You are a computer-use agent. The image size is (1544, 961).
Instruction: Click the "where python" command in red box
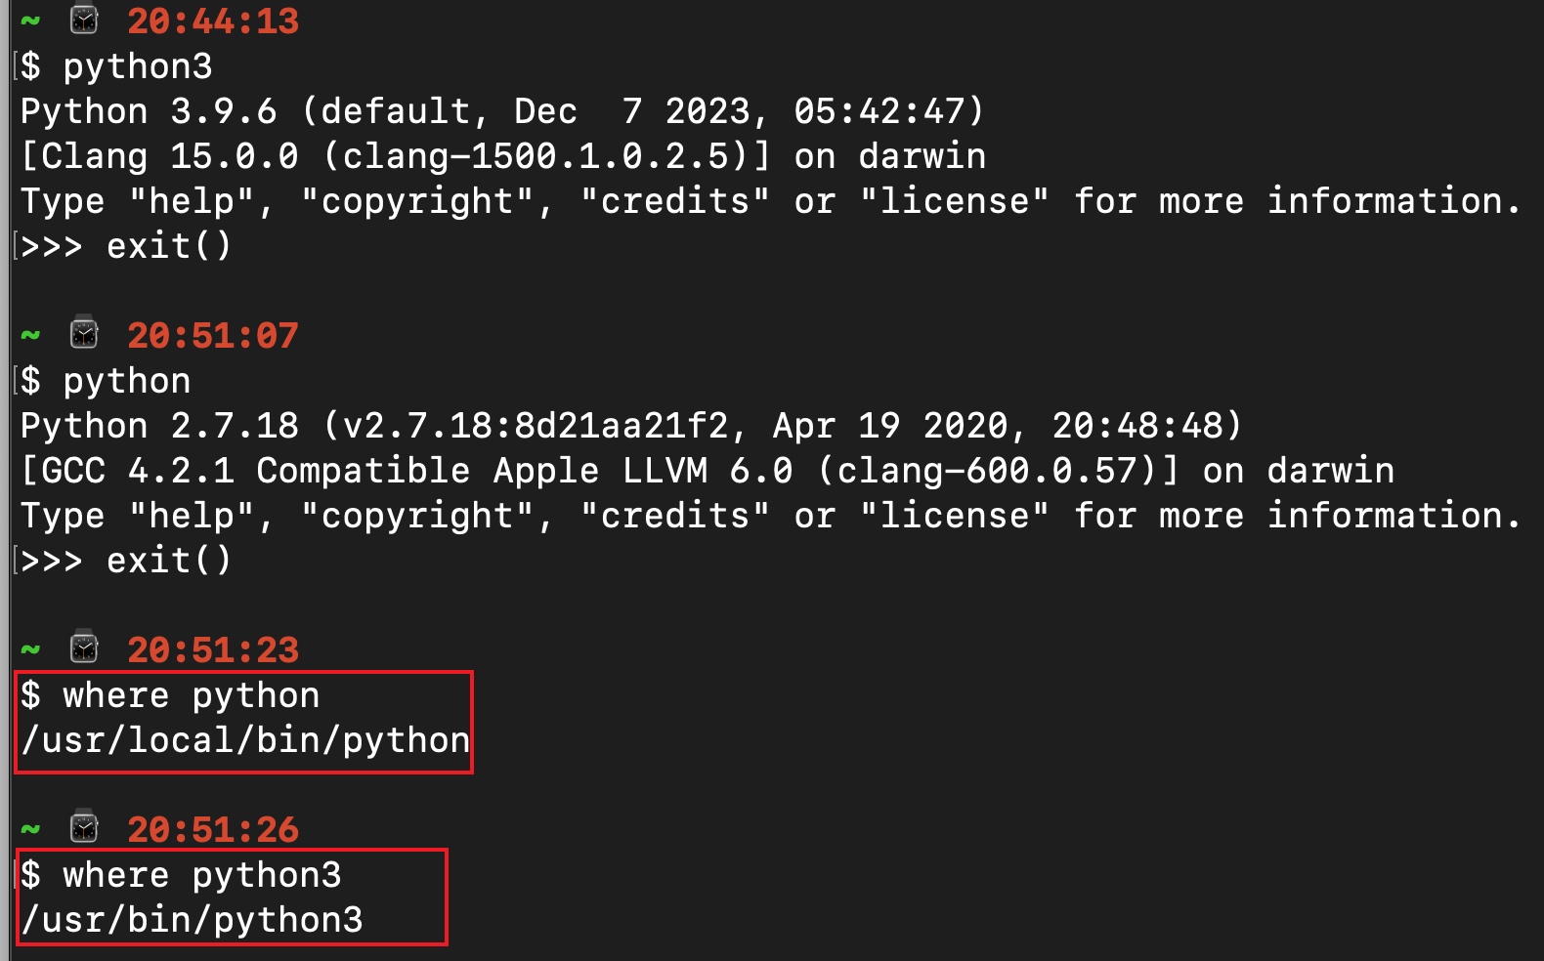(192, 695)
